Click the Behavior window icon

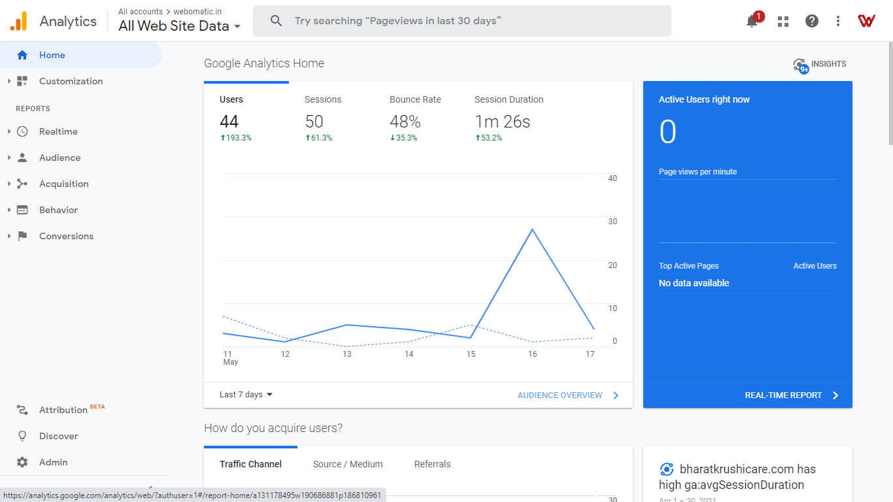click(x=22, y=210)
